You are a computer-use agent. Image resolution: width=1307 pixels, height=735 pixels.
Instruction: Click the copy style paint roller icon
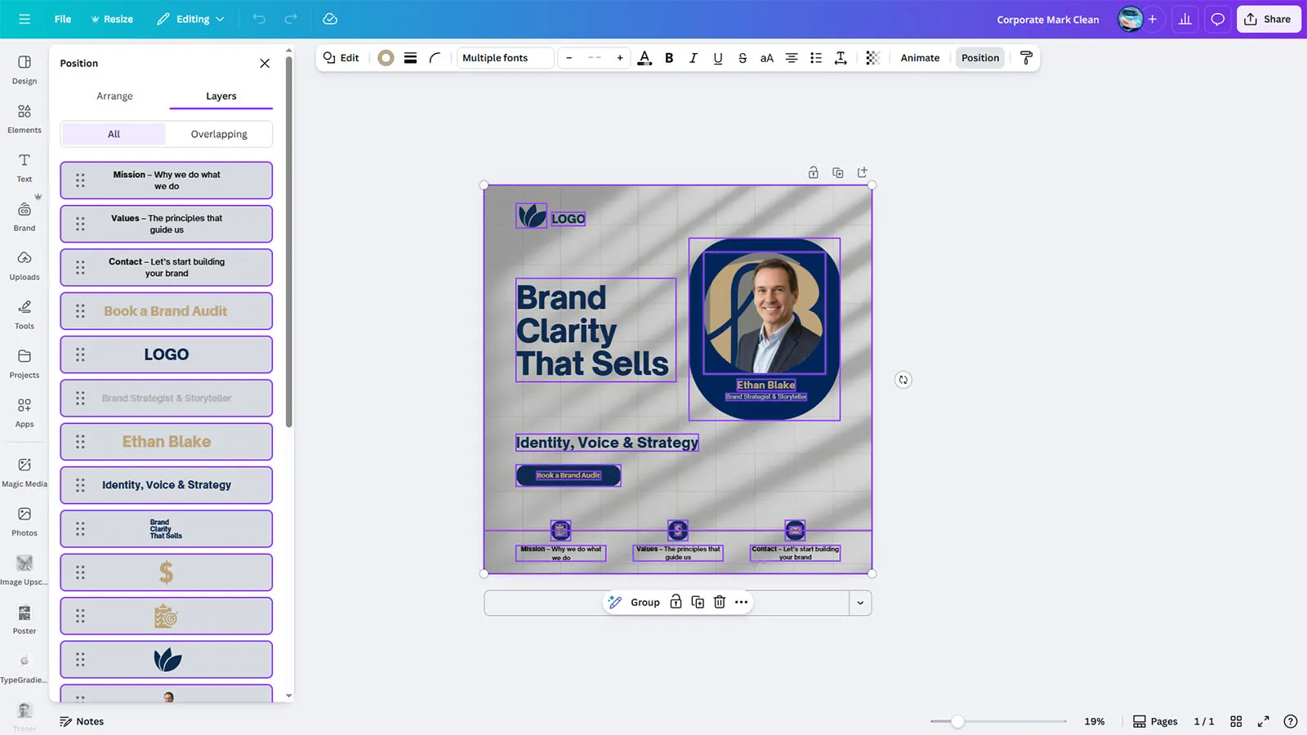point(1027,58)
